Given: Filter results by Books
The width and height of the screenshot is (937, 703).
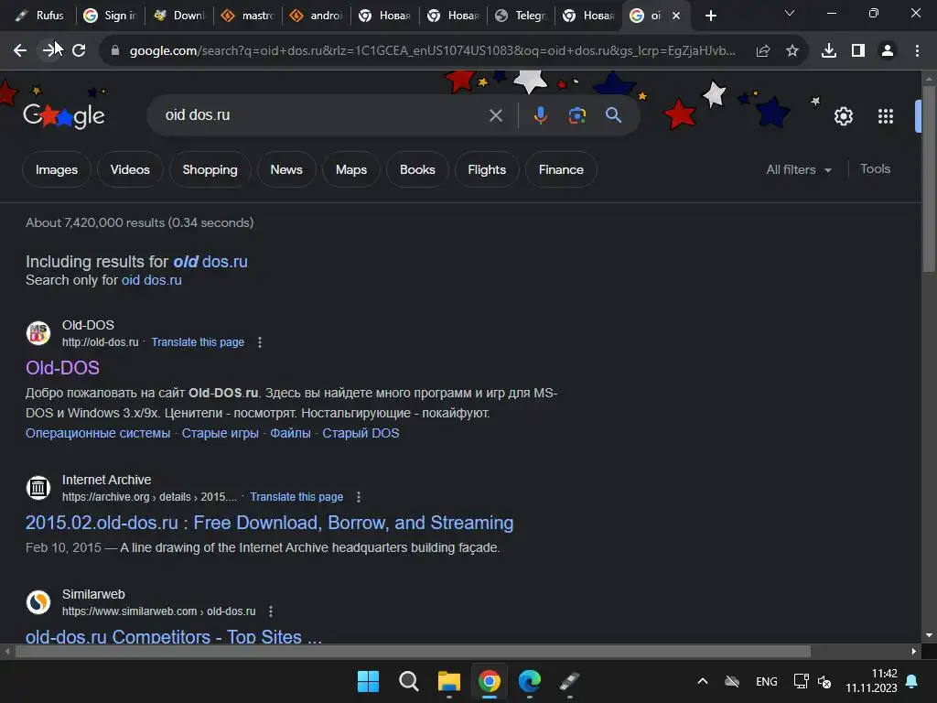Looking at the screenshot, I should [x=417, y=169].
